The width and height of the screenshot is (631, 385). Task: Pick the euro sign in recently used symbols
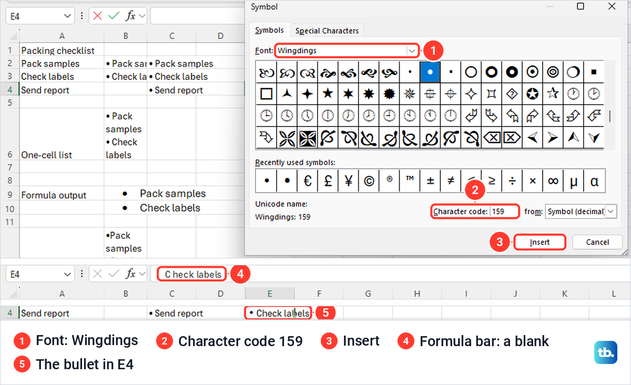308,180
